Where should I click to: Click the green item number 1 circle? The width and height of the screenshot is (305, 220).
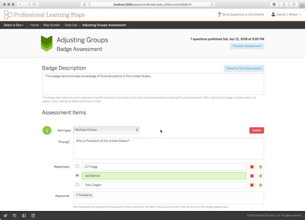[x=47, y=130]
